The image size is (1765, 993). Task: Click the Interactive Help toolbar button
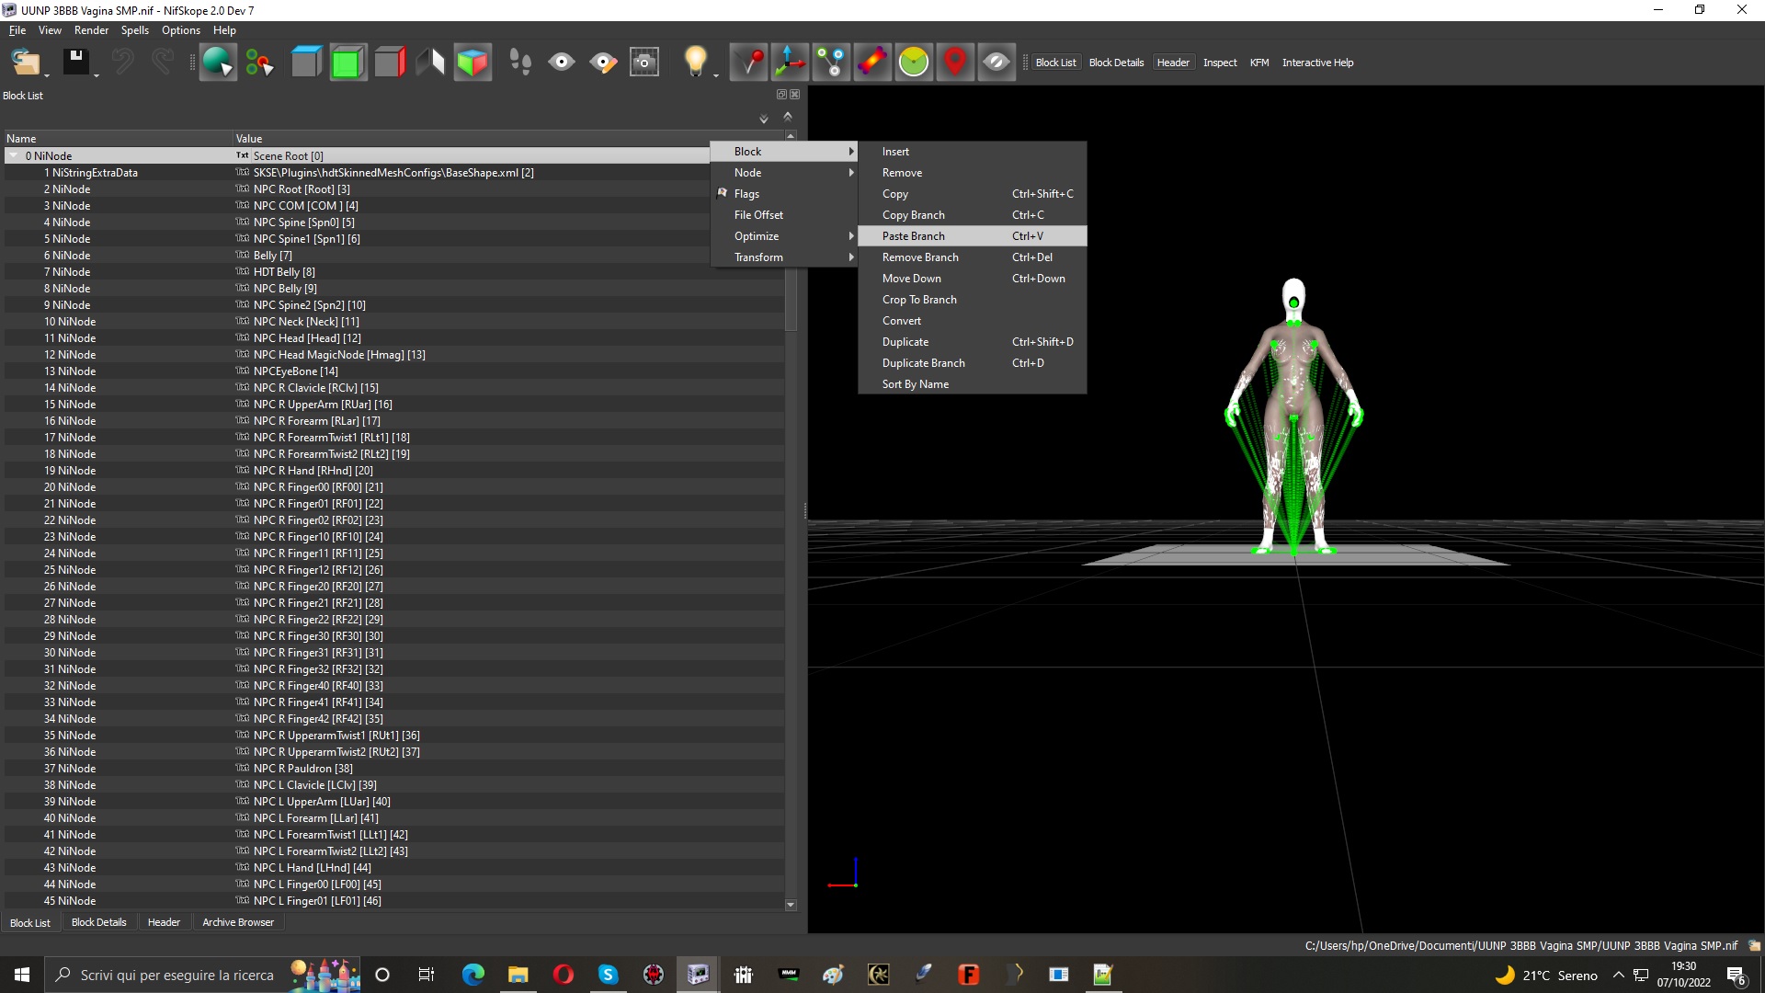pyautogui.click(x=1317, y=63)
